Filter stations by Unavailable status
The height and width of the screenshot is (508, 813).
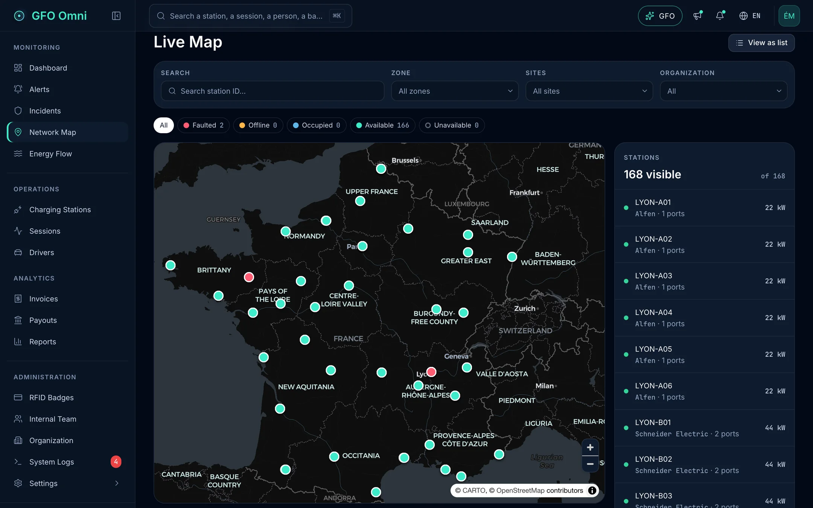(452, 125)
